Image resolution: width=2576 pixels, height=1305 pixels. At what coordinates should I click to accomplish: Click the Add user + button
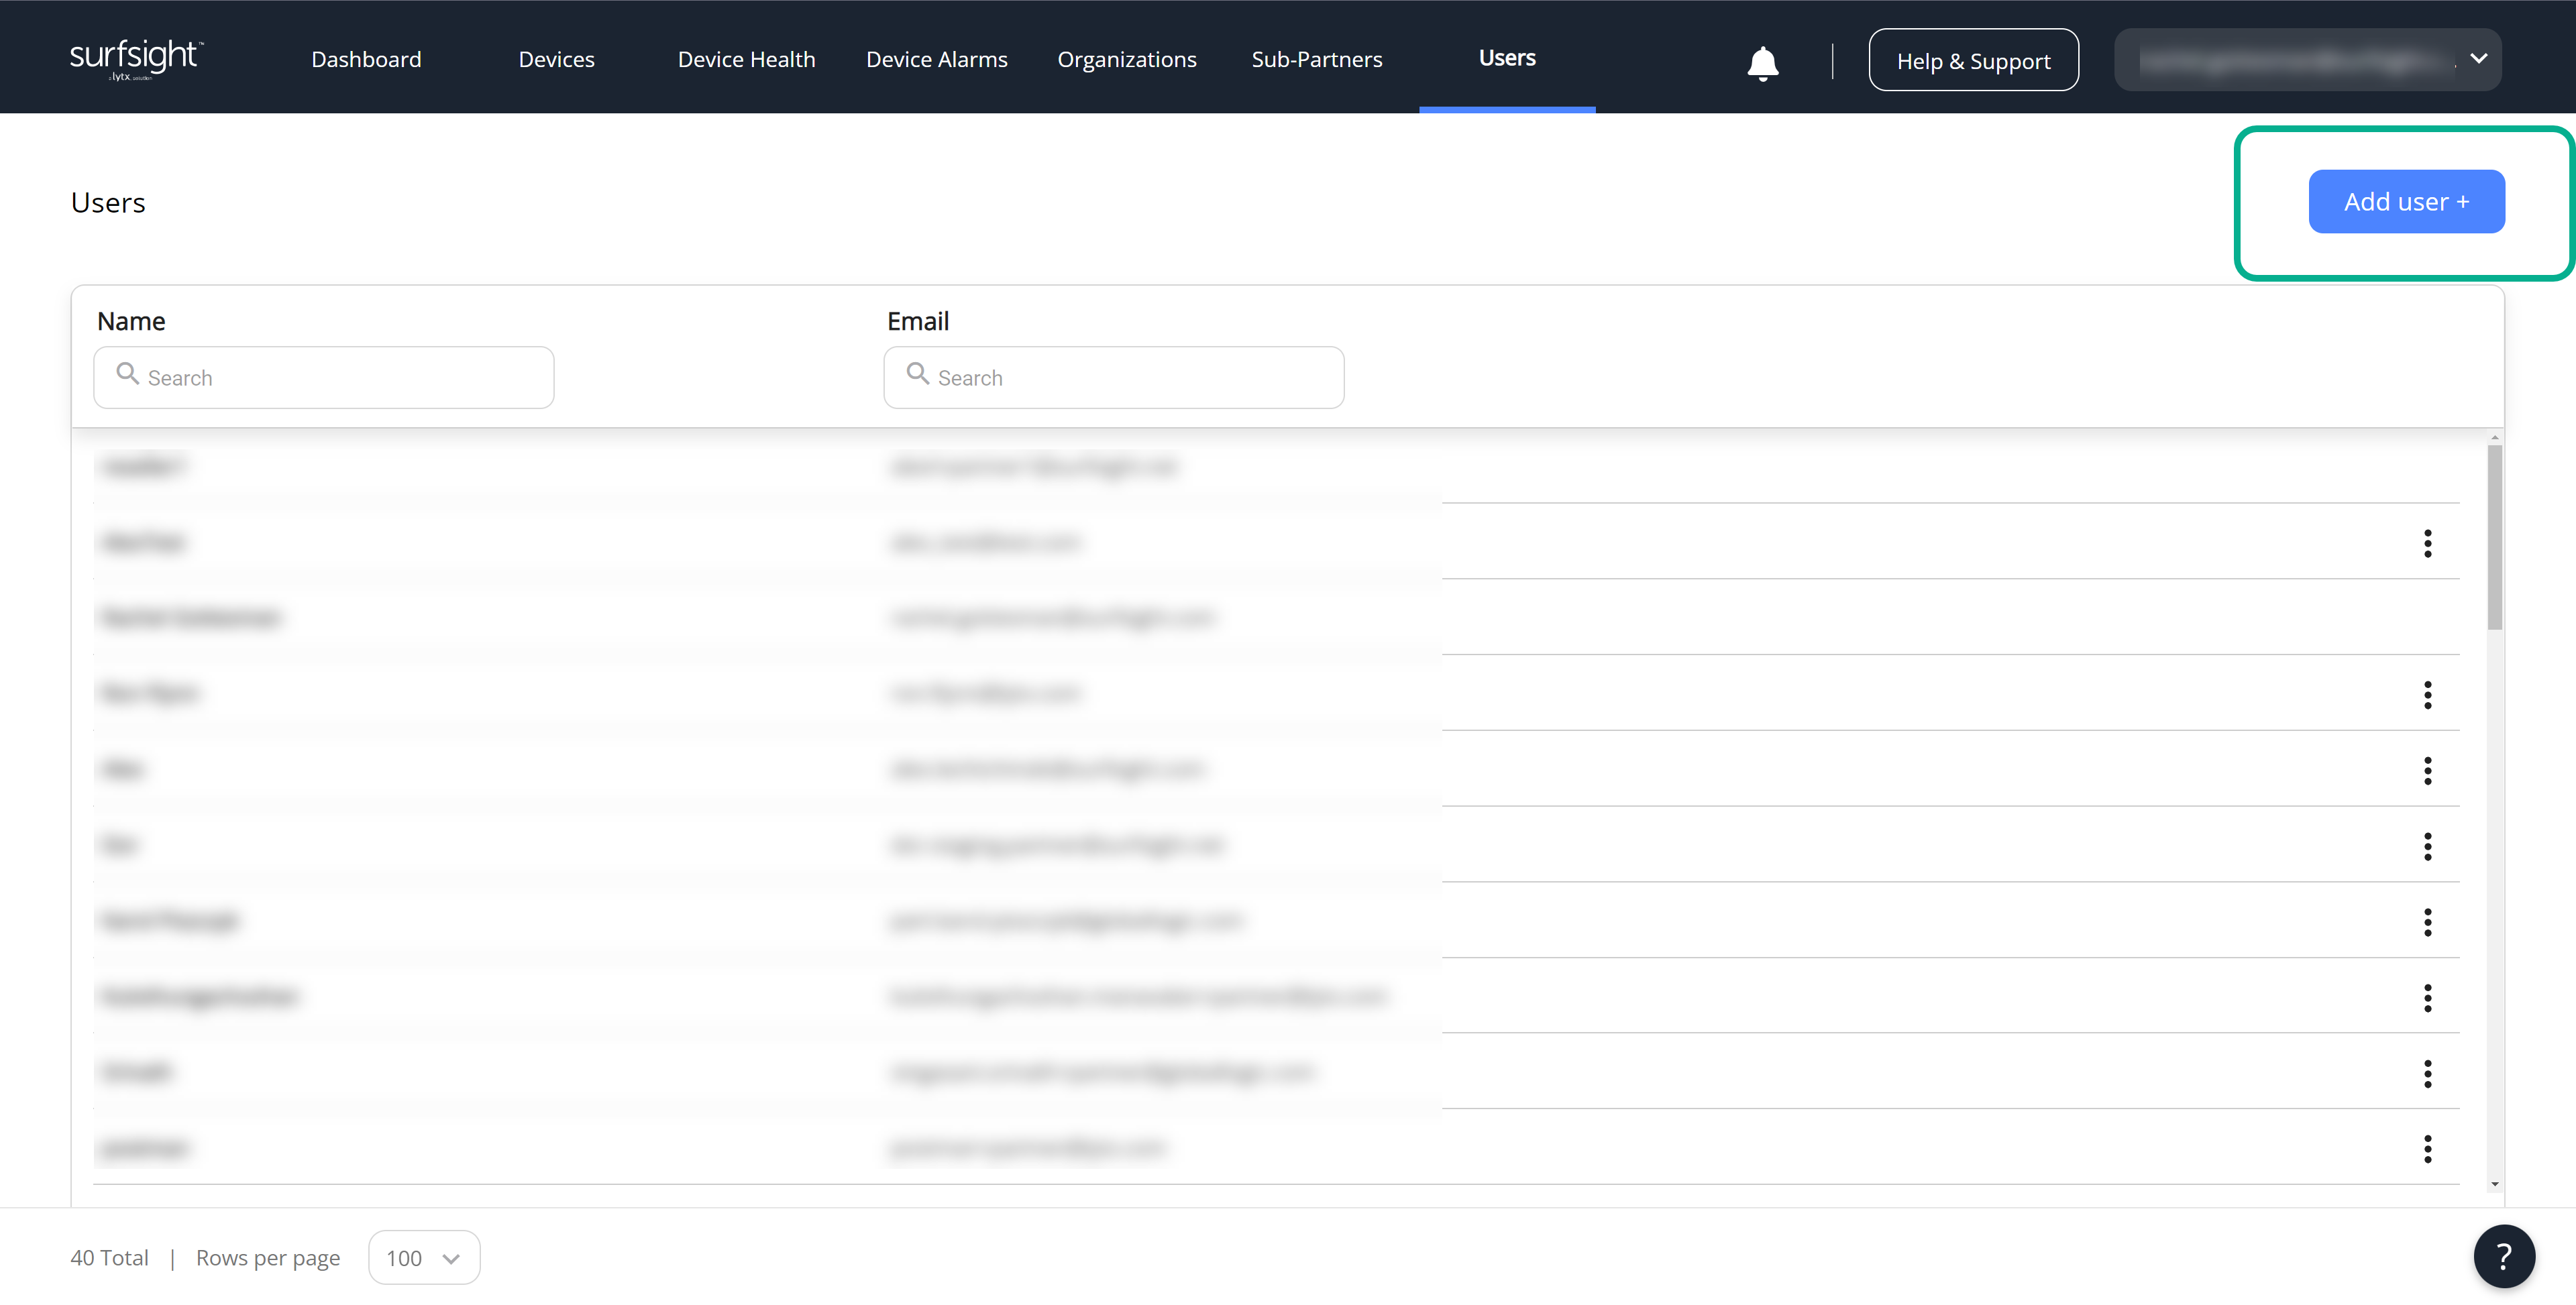(2406, 201)
